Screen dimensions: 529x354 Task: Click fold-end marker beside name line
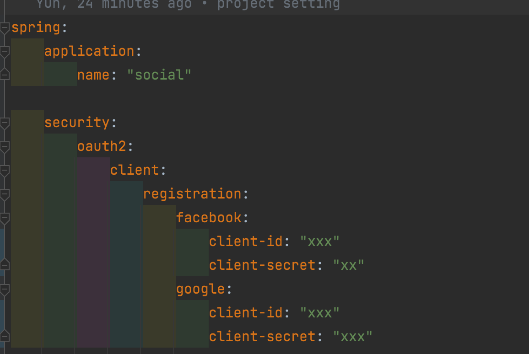click(x=5, y=74)
